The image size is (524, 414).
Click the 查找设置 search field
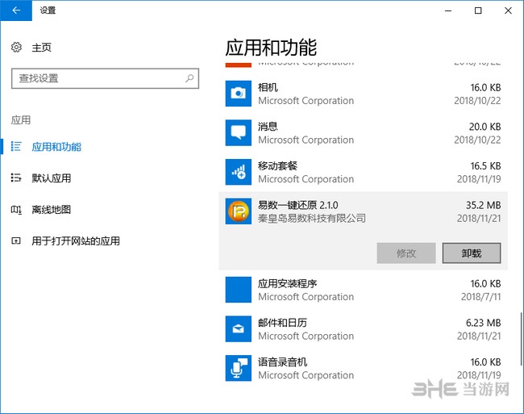105,78
